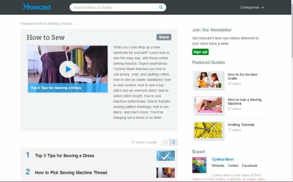This screenshot has height=182, width=293.
Task: Switch to list view
Action: pyautogui.click(x=174, y=143)
